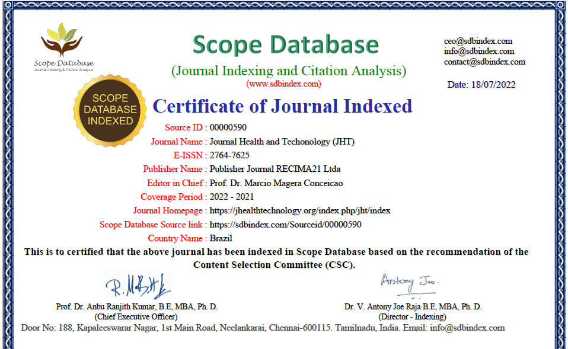The height and width of the screenshot is (349, 568).
Task: Click the Scope Database Source link label
Action: 153,225
